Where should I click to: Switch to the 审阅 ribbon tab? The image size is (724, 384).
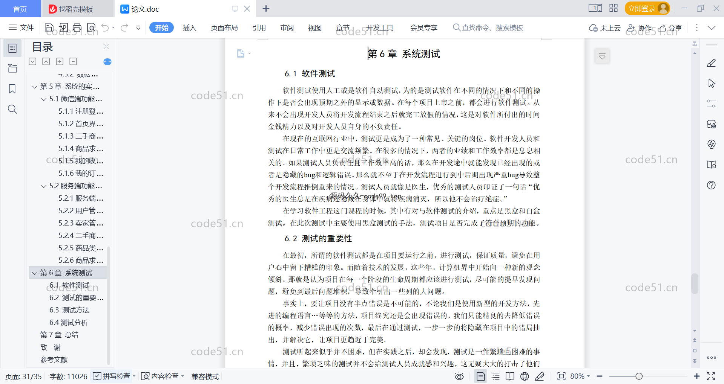287,27
